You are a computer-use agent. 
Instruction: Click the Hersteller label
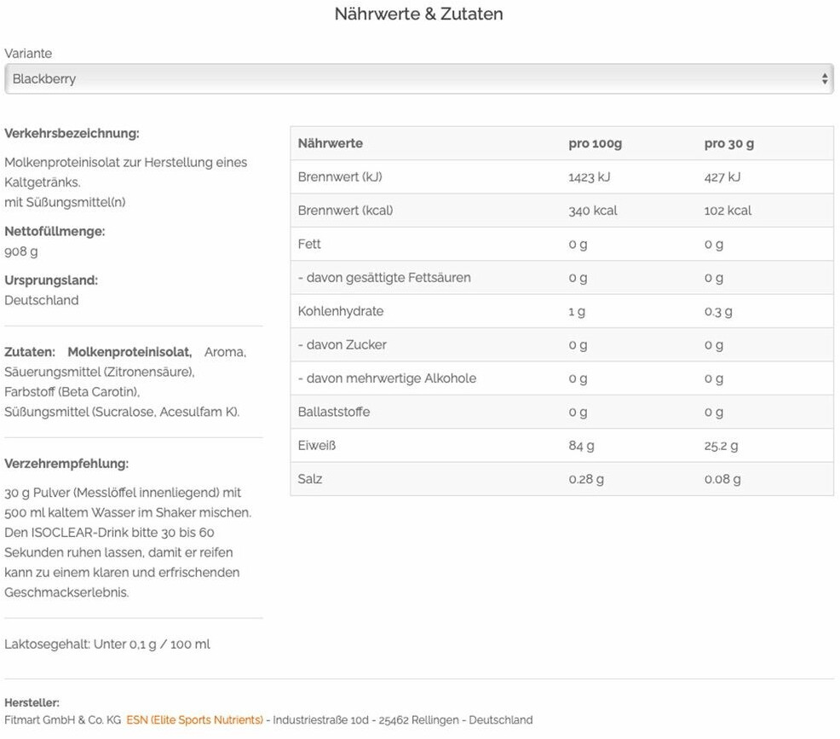(x=32, y=703)
